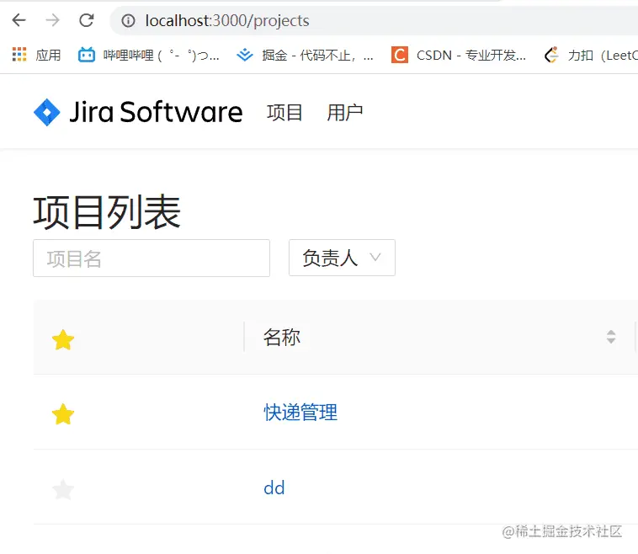
Task: Open the 快递管理 project link
Action: tap(300, 412)
